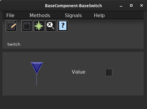Screen dimensions: 147x109
Task: Open the Signals menu
Action: 73,15
